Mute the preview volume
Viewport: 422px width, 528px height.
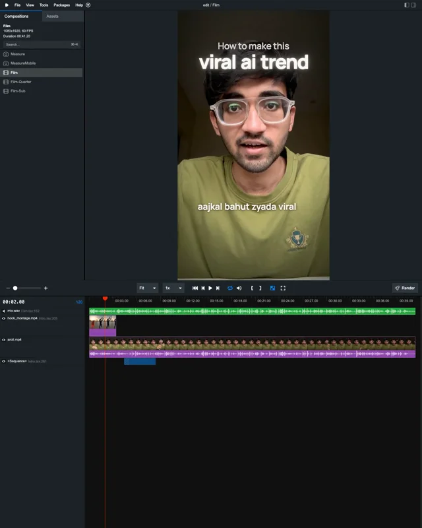point(239,288)
